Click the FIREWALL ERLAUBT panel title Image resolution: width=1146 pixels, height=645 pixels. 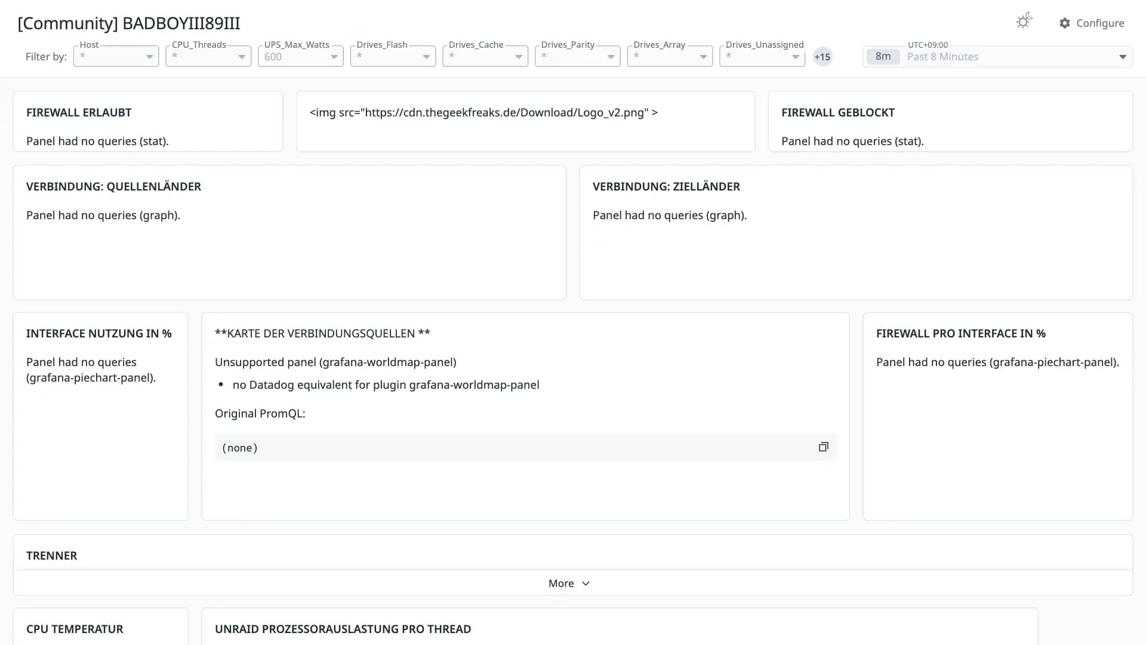[x=79, y=112]
